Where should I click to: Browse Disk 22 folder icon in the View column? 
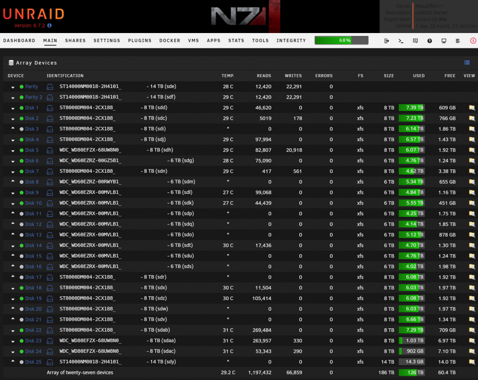click(x=472, y=330)
